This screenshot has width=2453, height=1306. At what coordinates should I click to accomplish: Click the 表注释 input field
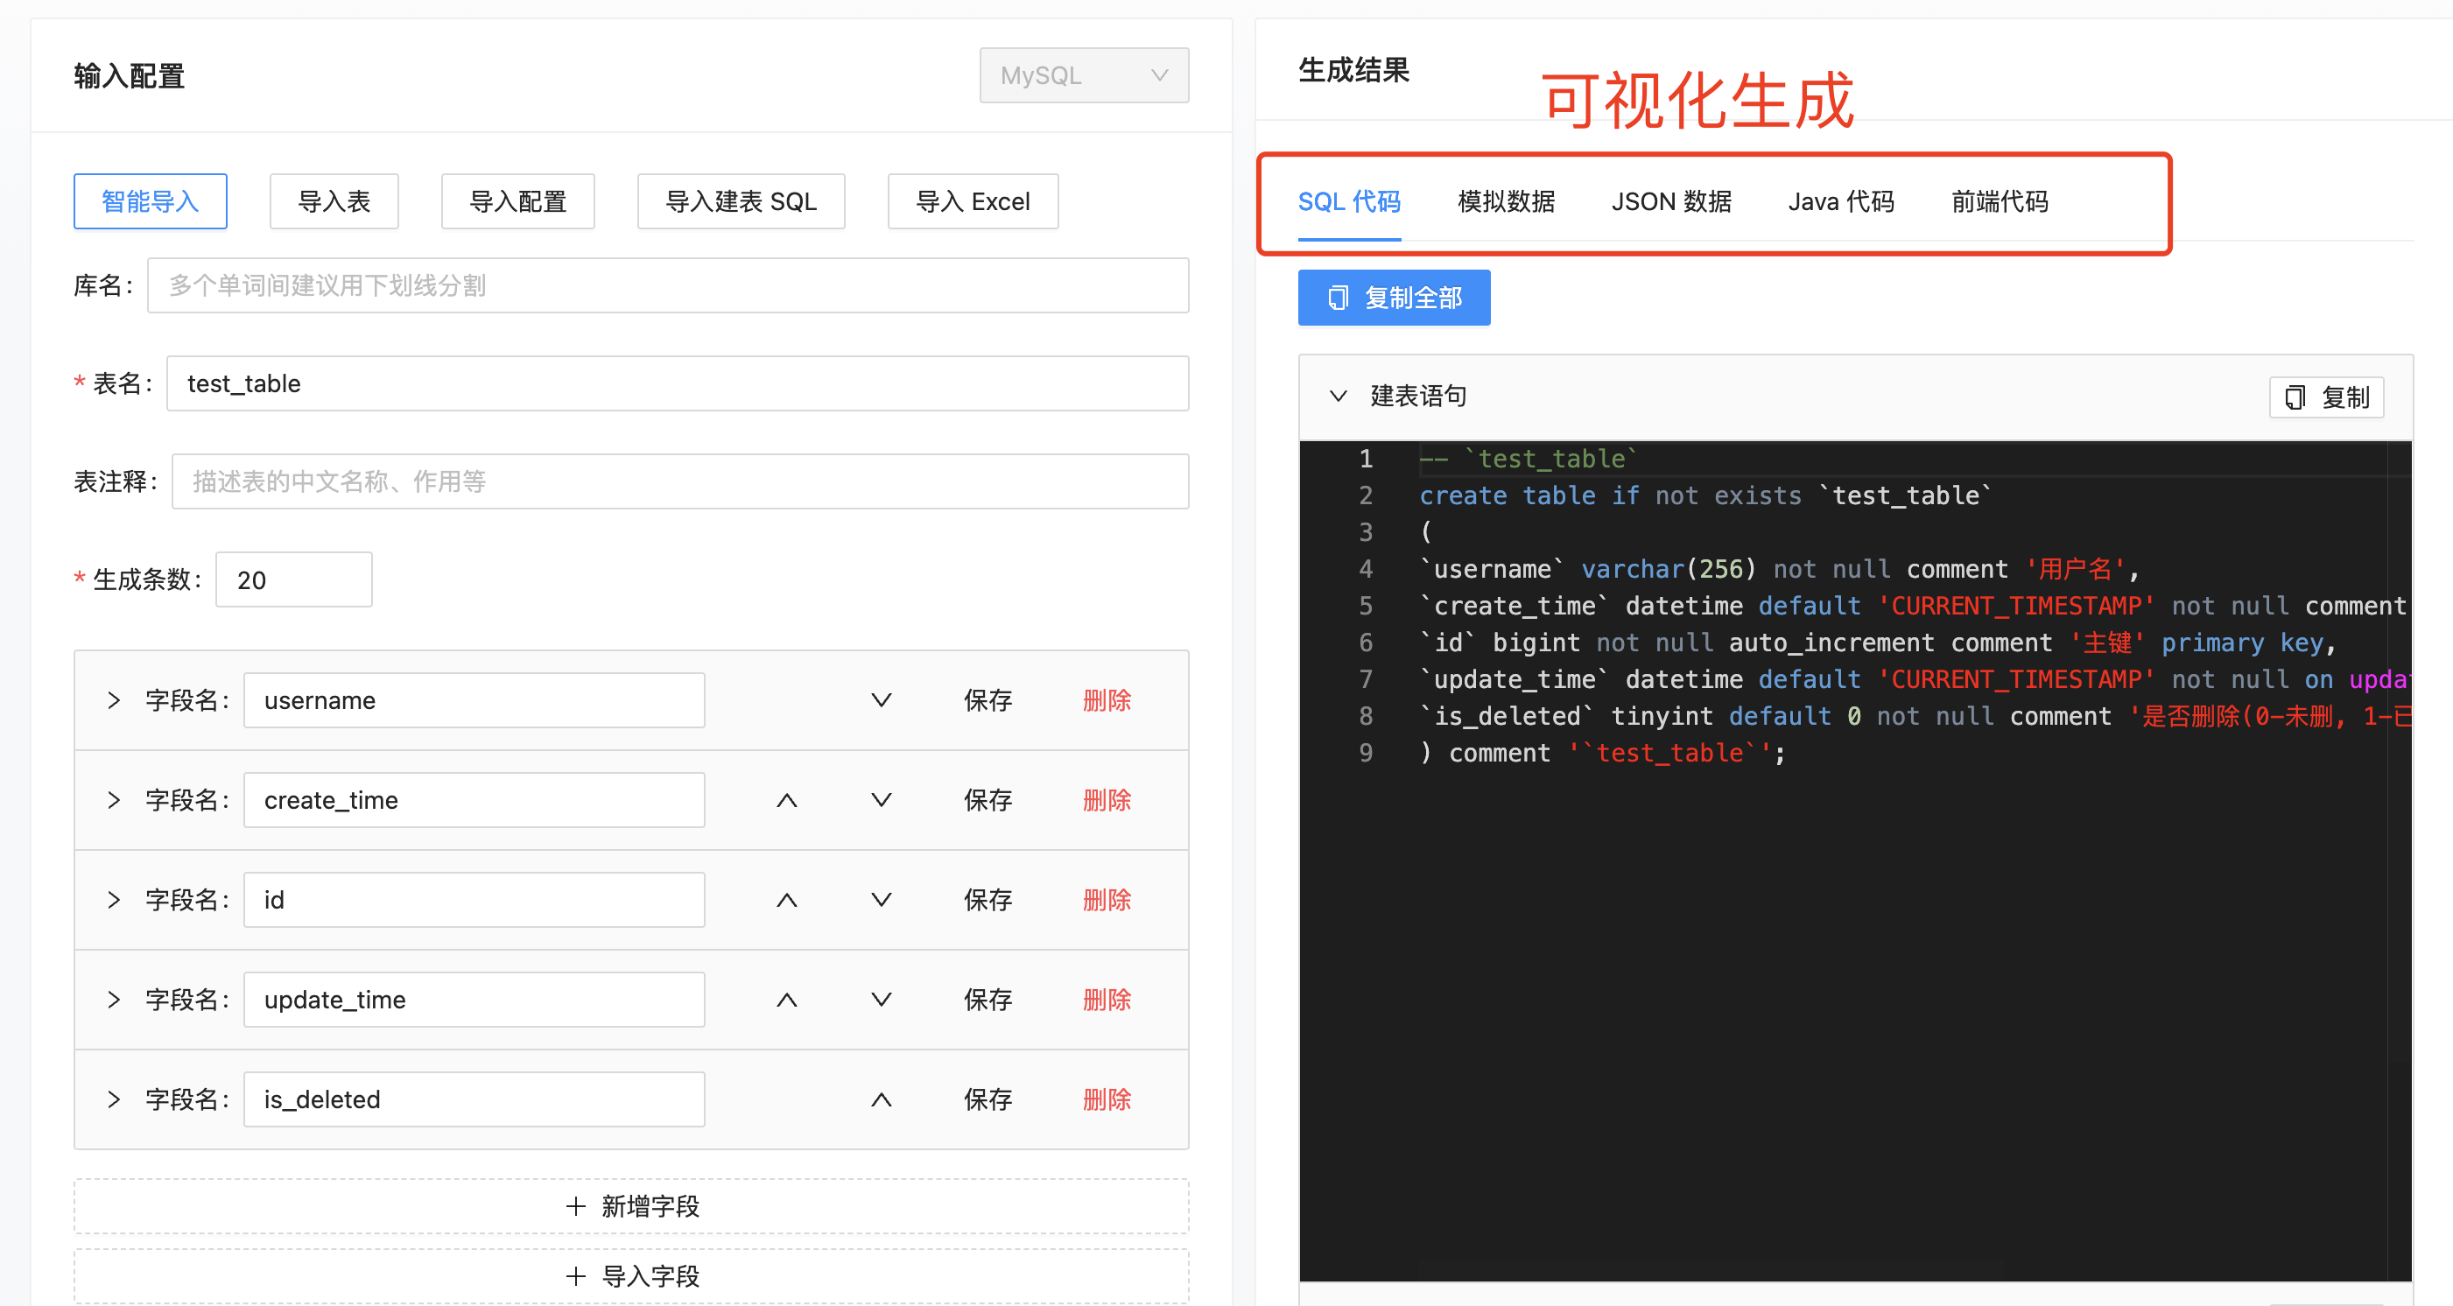pyautogui.click(x=679, y=481)
